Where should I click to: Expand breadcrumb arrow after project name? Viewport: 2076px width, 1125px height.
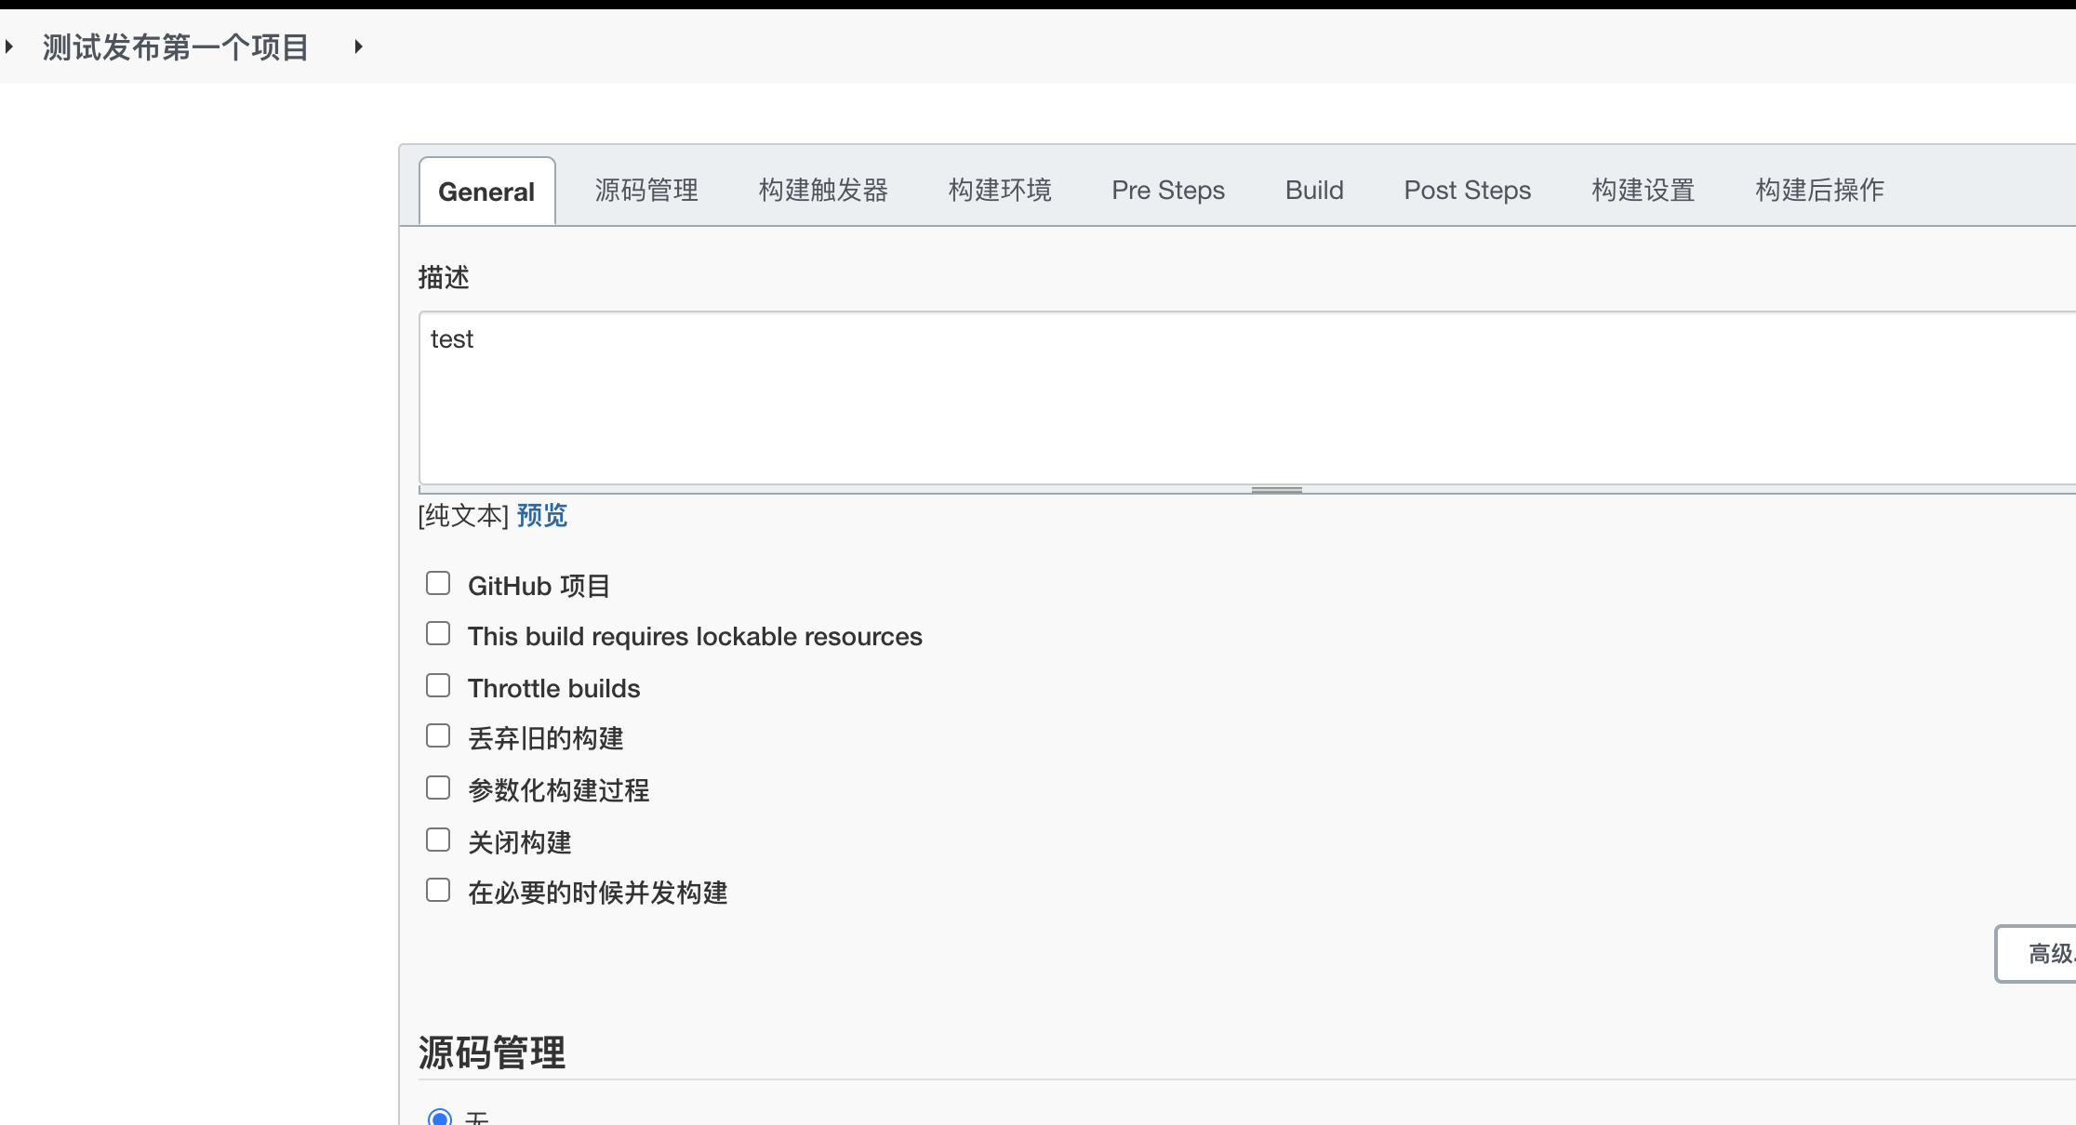pyautogui.click(x=358, y=46)
